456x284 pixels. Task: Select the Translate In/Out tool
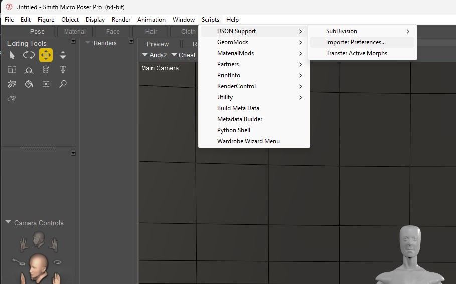[63, 55]
